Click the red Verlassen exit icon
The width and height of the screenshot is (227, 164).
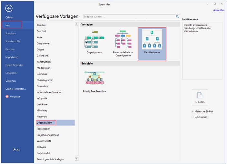coord(7,97)
